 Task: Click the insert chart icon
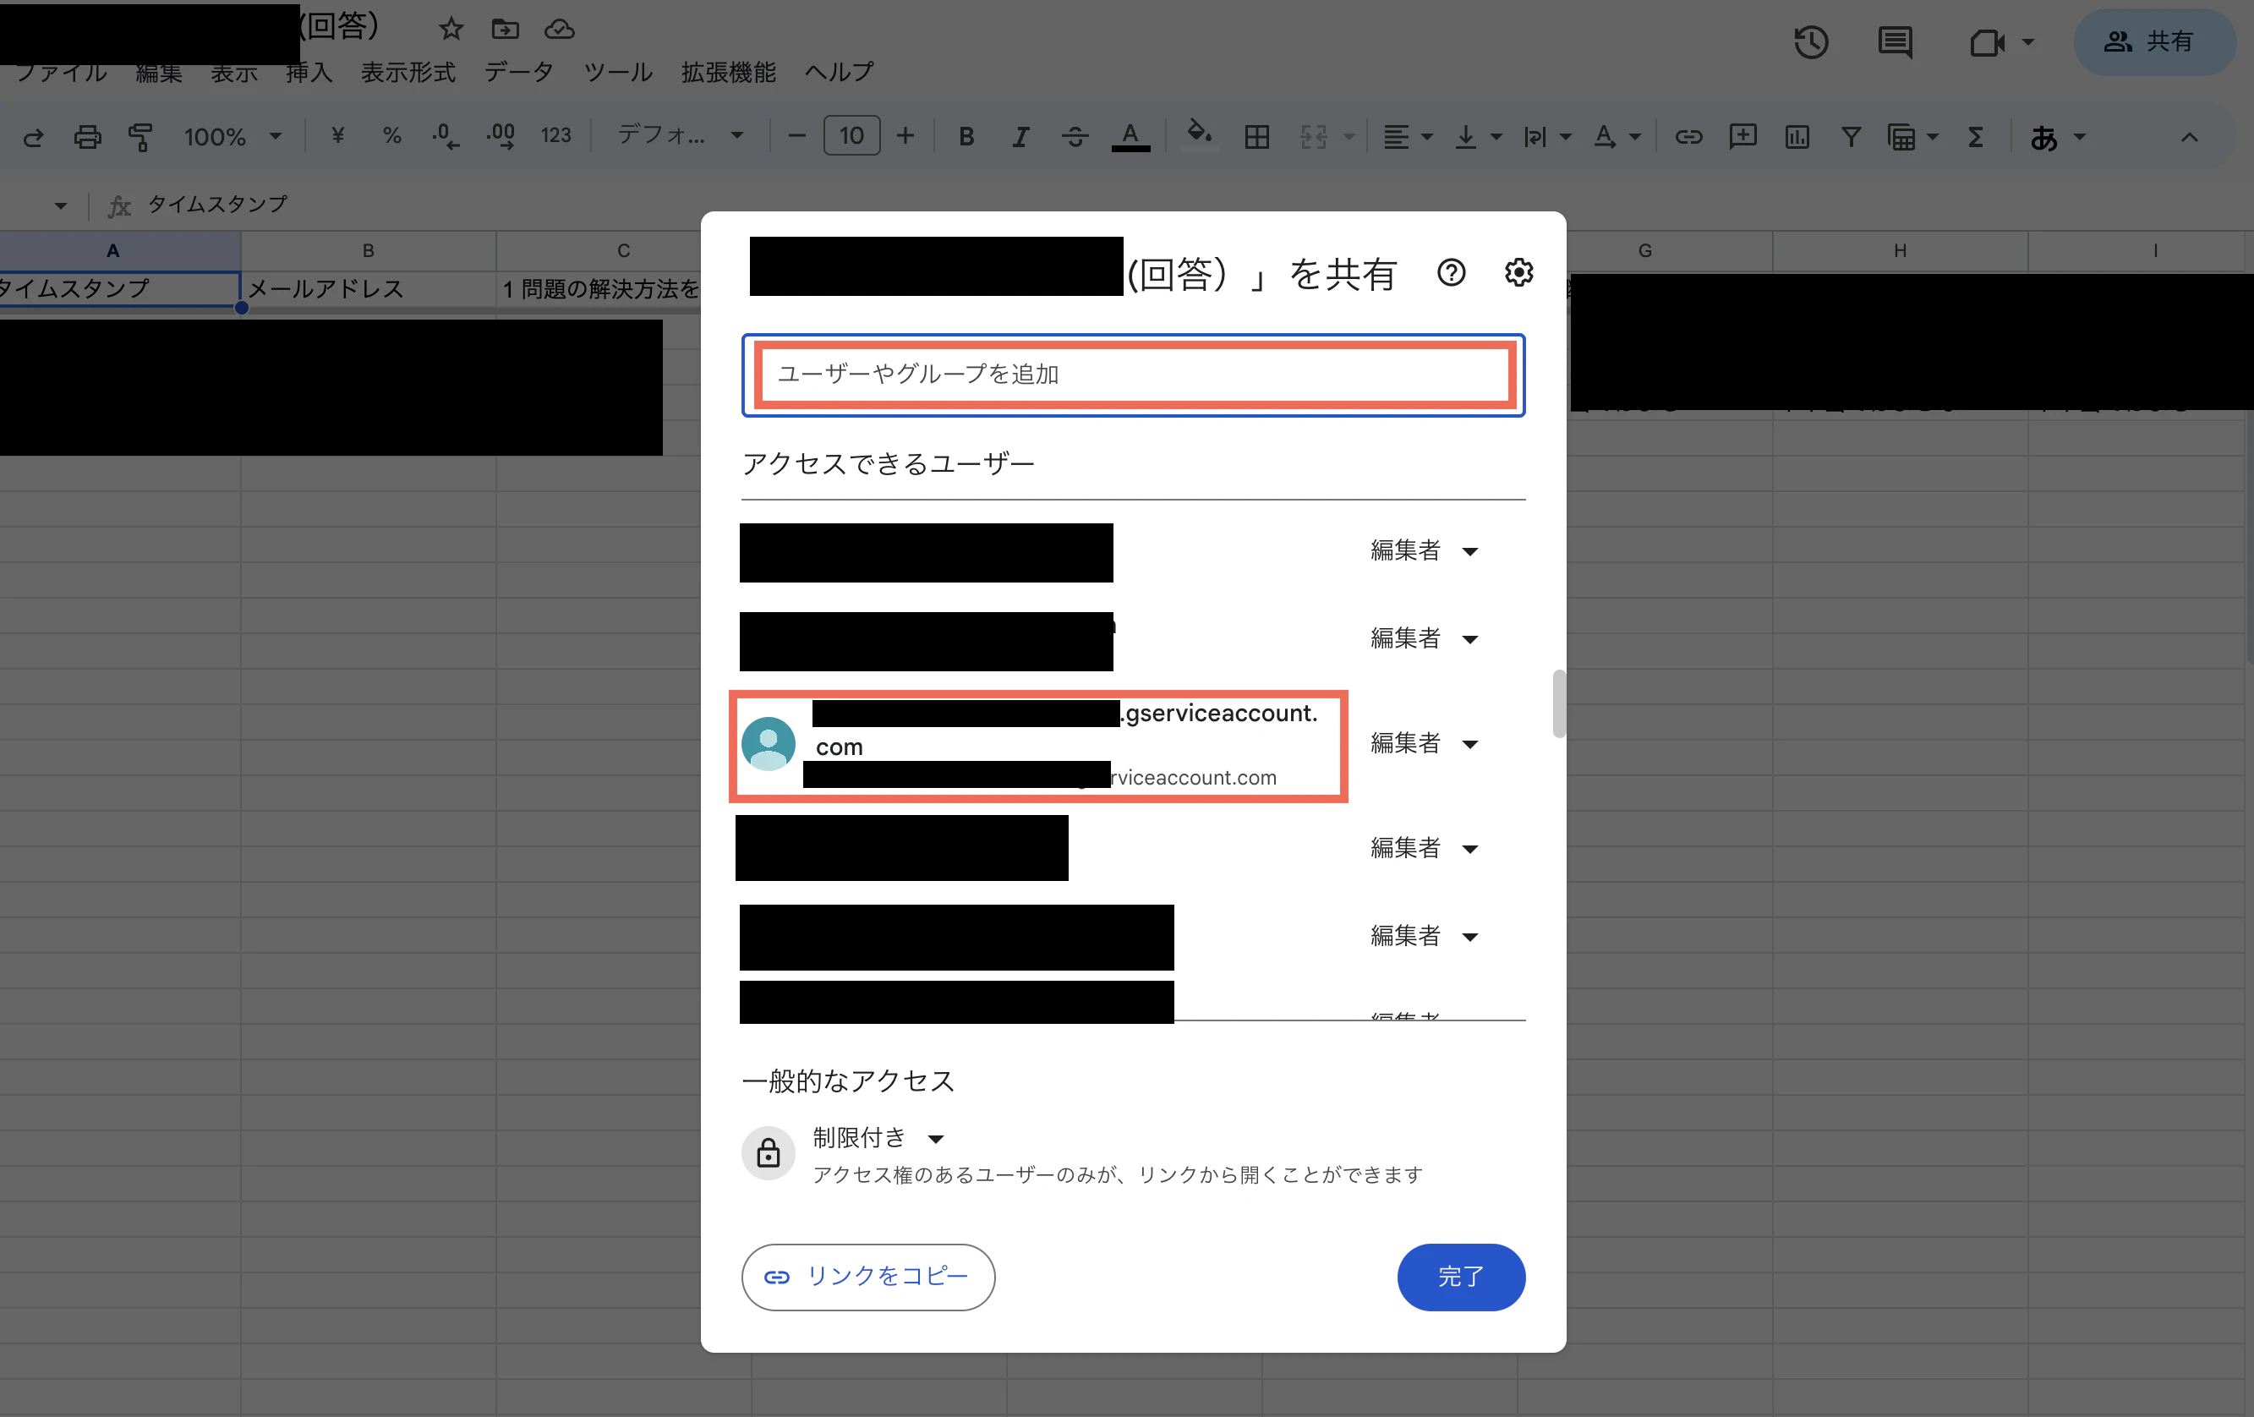[x=1797, y=138]
